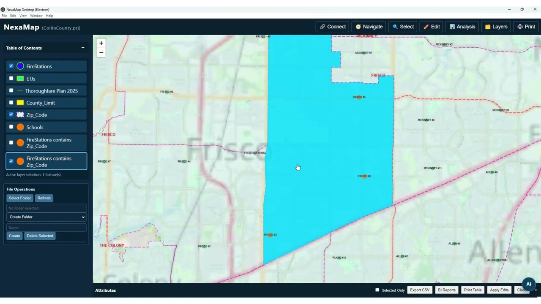The height and width of the screenshot is (304, 541).
Task: Click the Select Folder button
Action: click(x=20, y=198)
